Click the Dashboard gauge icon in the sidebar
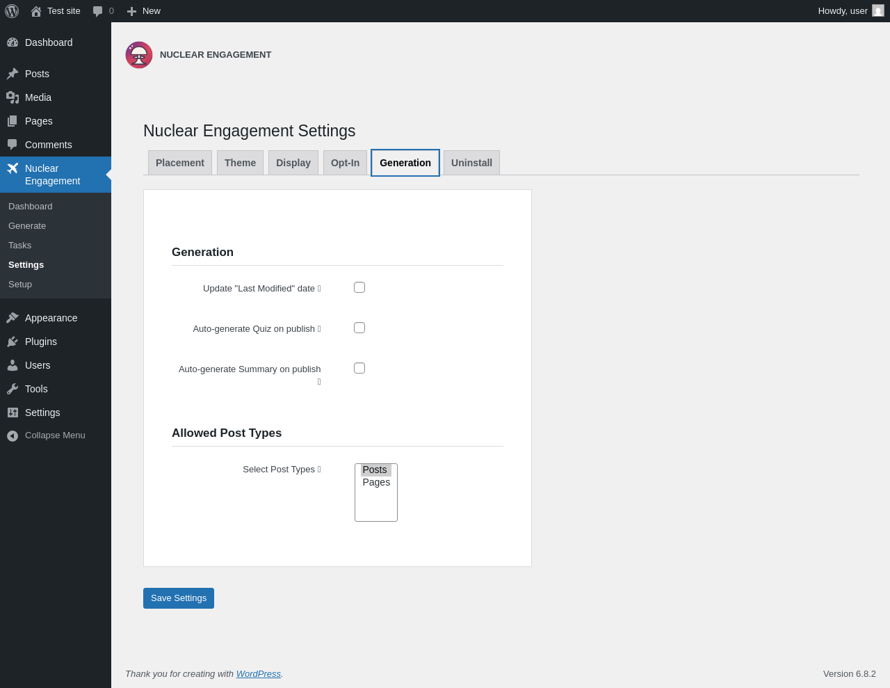This screenshot has height=688, width=890. click(x=13, y=42)
